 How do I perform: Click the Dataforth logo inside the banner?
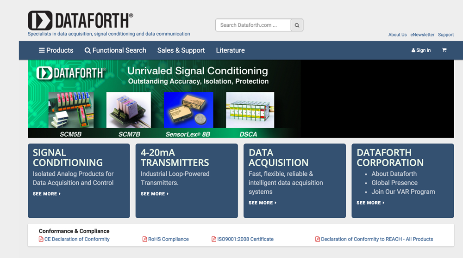[x=71, y=73]
